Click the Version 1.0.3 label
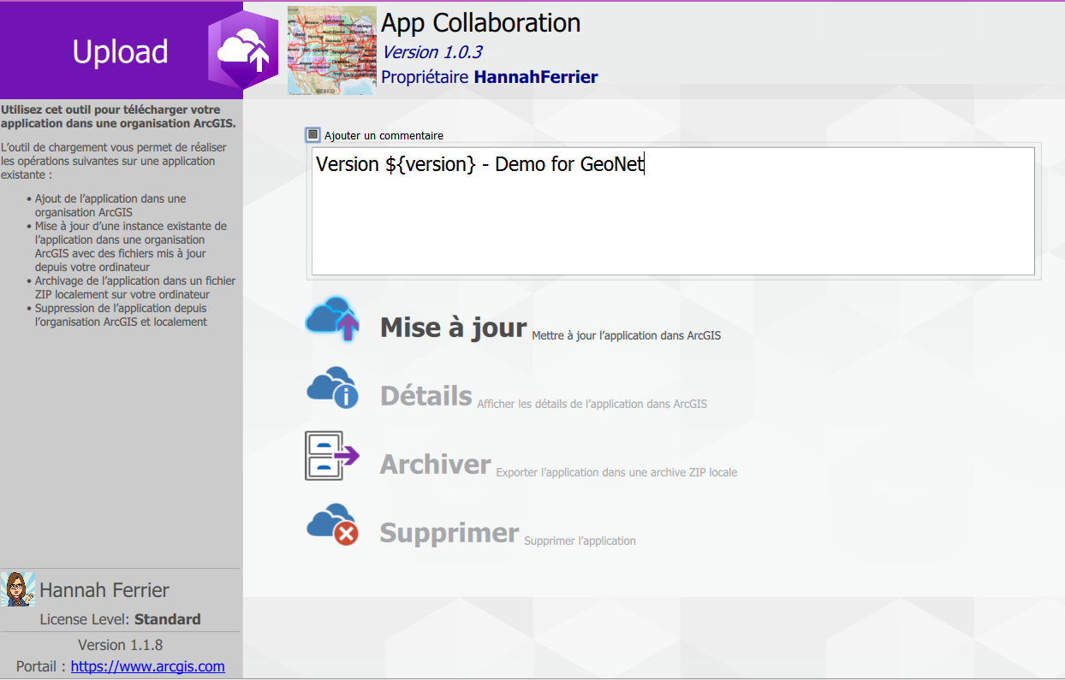The height and width of the screenshot is (680, 1065). (431, 52)
